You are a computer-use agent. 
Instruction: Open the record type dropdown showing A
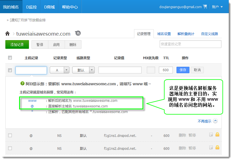60,70
